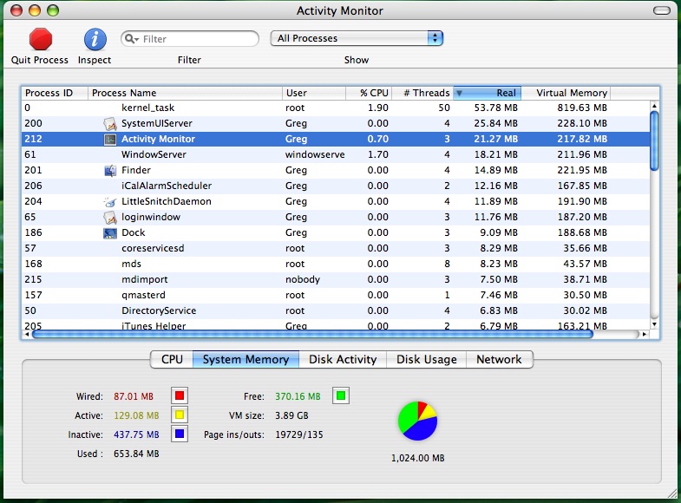The height and width of the screenshot is (503, 681).
Task: Click the vertical scrollbar down arrow
Action: point(654,324)
